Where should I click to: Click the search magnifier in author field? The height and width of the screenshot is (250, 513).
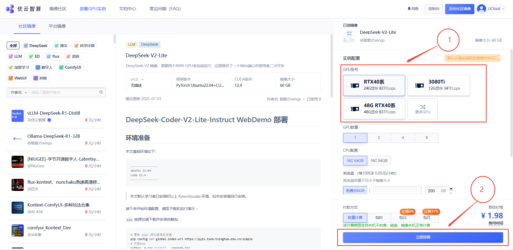(x=101, y=92)
